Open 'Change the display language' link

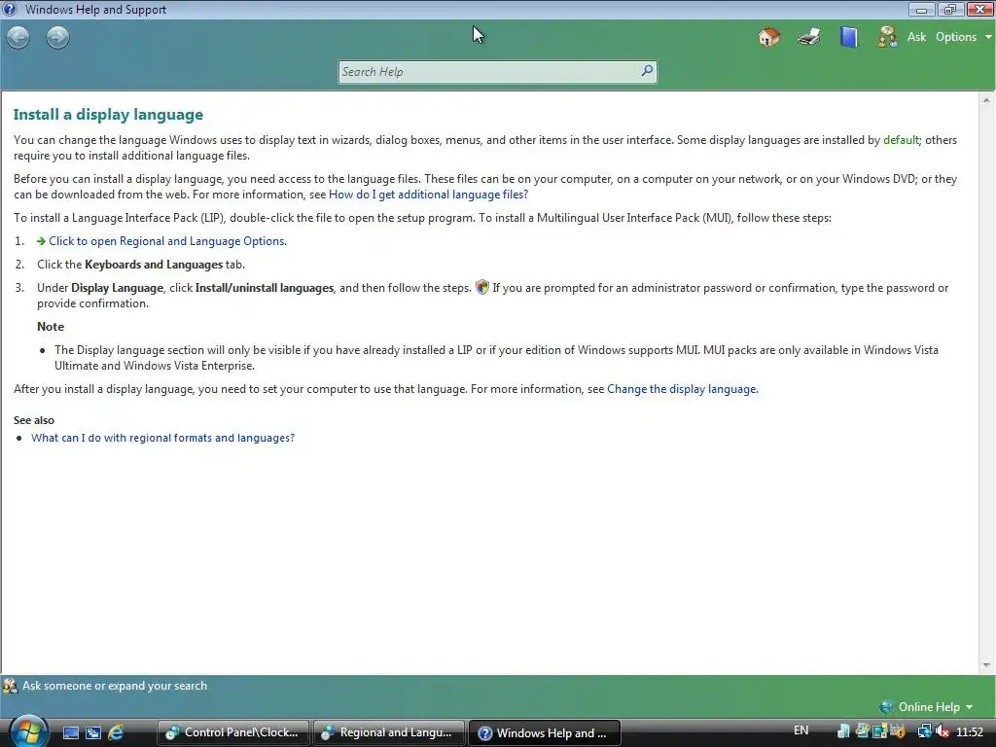[x=682, y=389]
